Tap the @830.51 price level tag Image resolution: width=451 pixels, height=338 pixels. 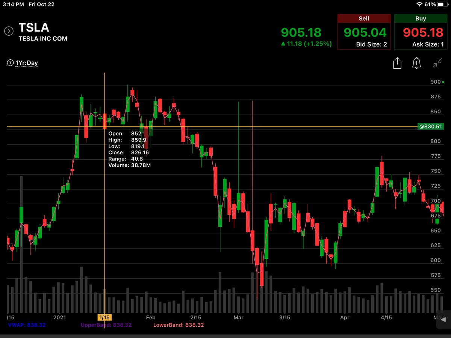[x=431, y=127]
